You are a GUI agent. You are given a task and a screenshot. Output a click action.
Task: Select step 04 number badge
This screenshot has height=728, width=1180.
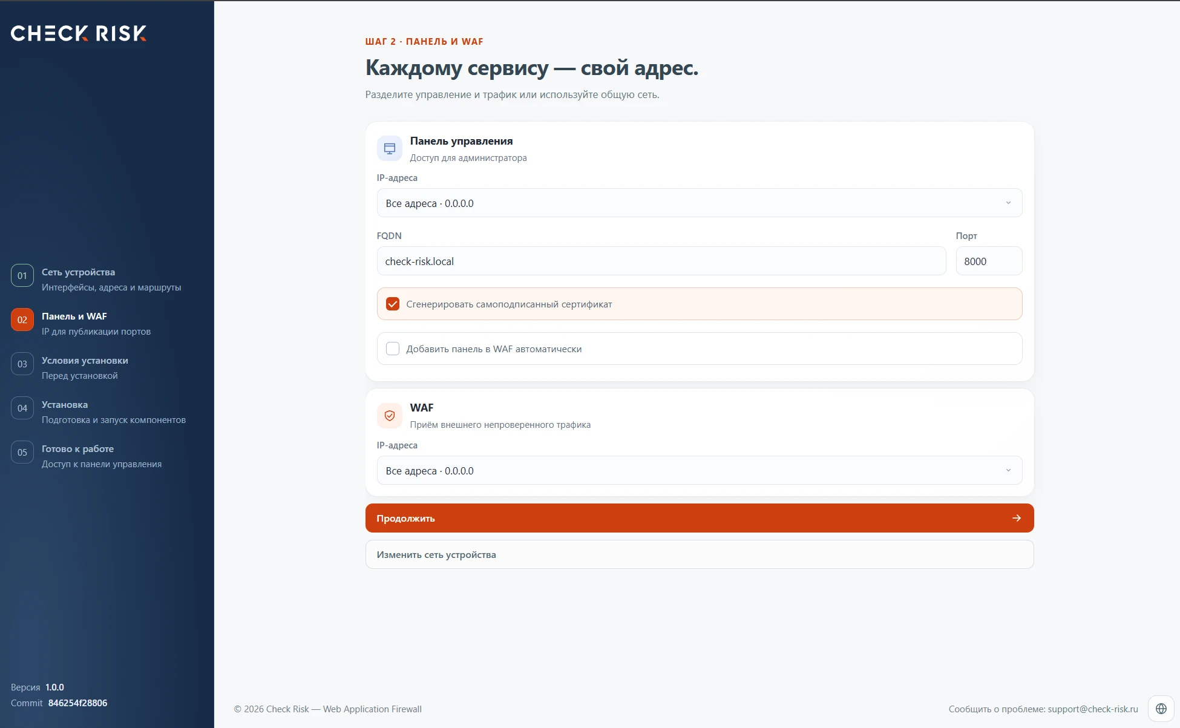coord(22,408)
